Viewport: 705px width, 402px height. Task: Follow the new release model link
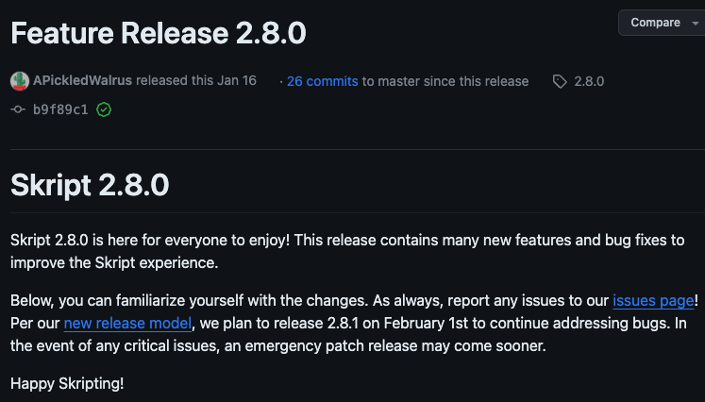(127, 324)
